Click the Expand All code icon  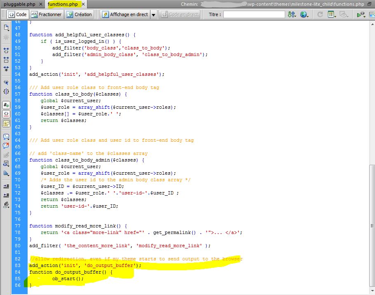click(6, 69)
